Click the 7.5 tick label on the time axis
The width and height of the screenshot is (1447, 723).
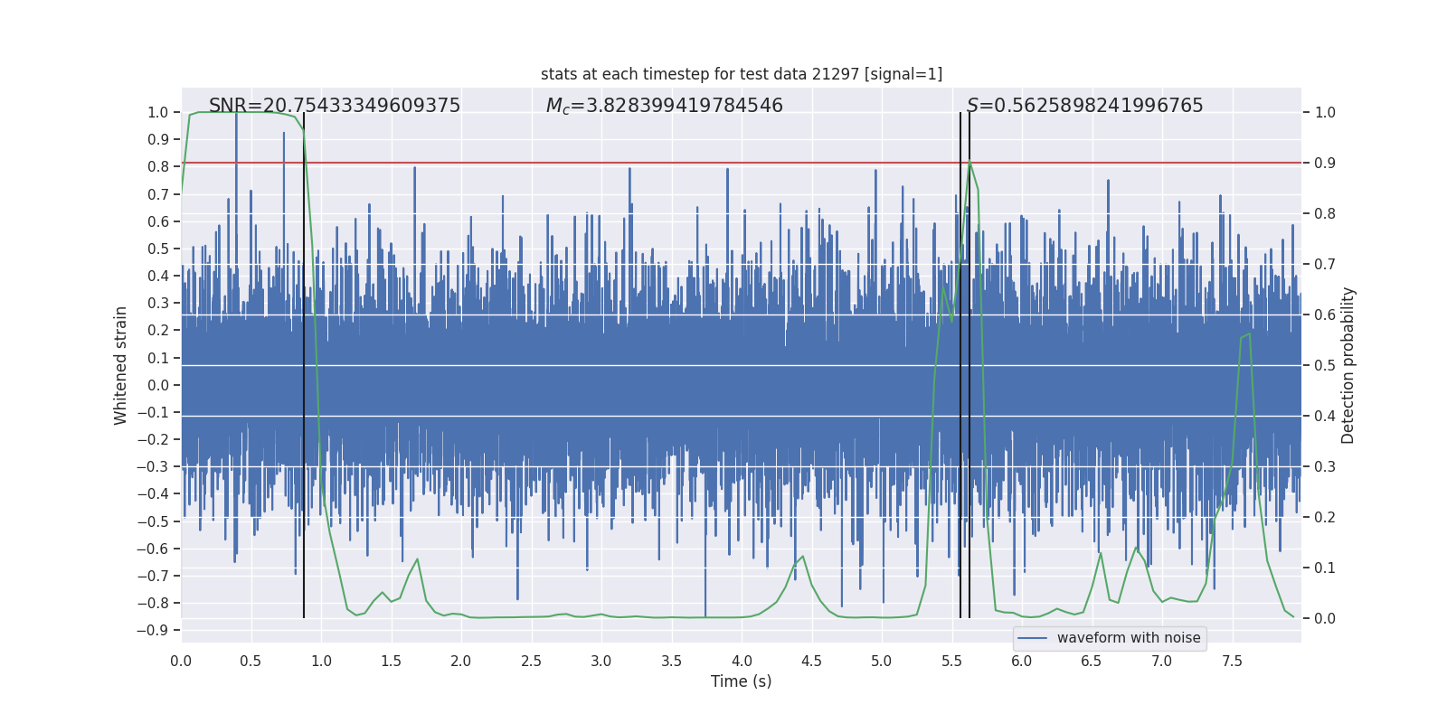tap(1232, 661)
